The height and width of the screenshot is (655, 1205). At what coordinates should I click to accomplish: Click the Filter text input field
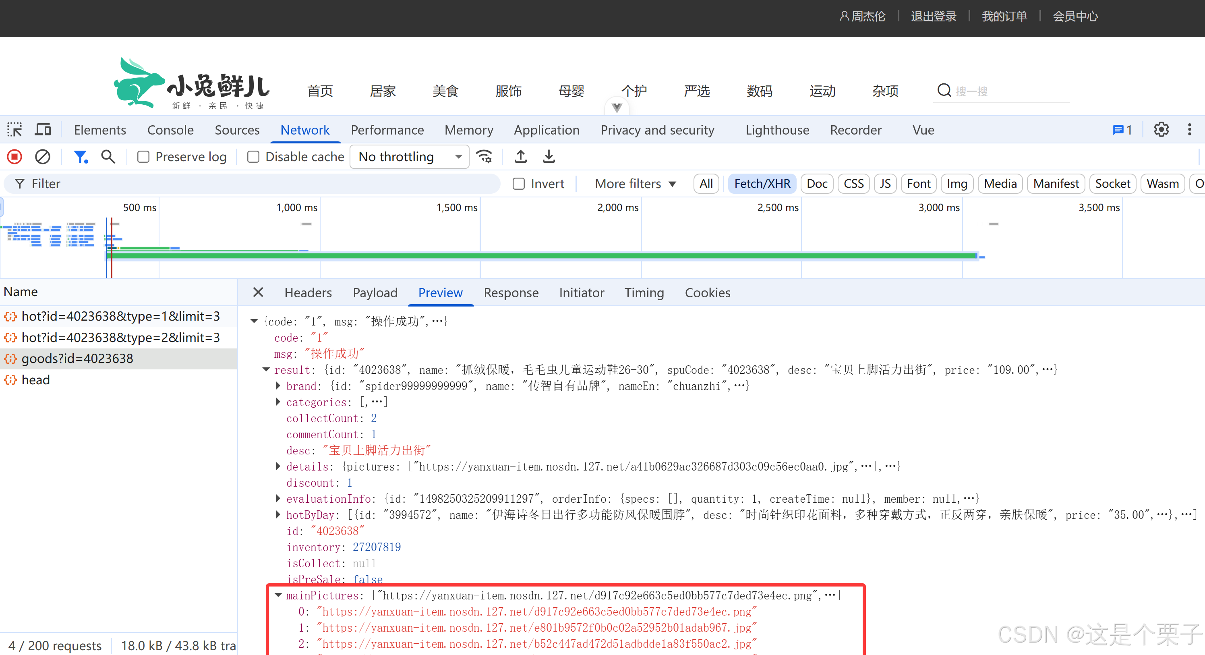(x=253, y=184)
